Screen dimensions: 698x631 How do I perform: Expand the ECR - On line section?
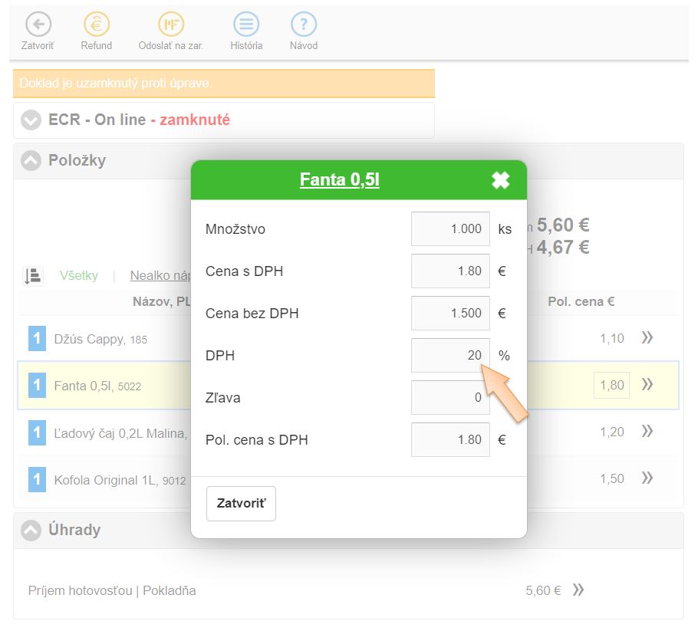tap(31, 120)
